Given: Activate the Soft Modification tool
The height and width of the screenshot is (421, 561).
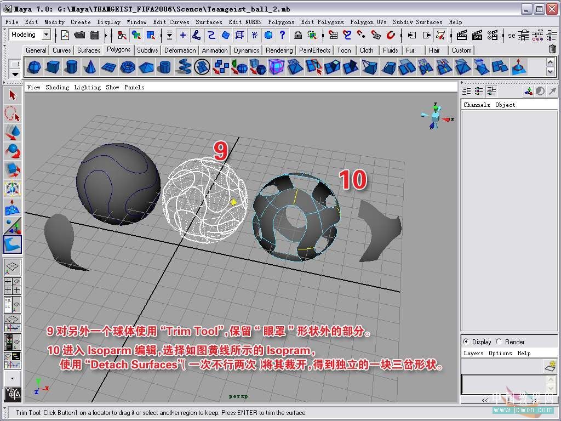Looking at the screenshot, I should (x=13, y=207).
